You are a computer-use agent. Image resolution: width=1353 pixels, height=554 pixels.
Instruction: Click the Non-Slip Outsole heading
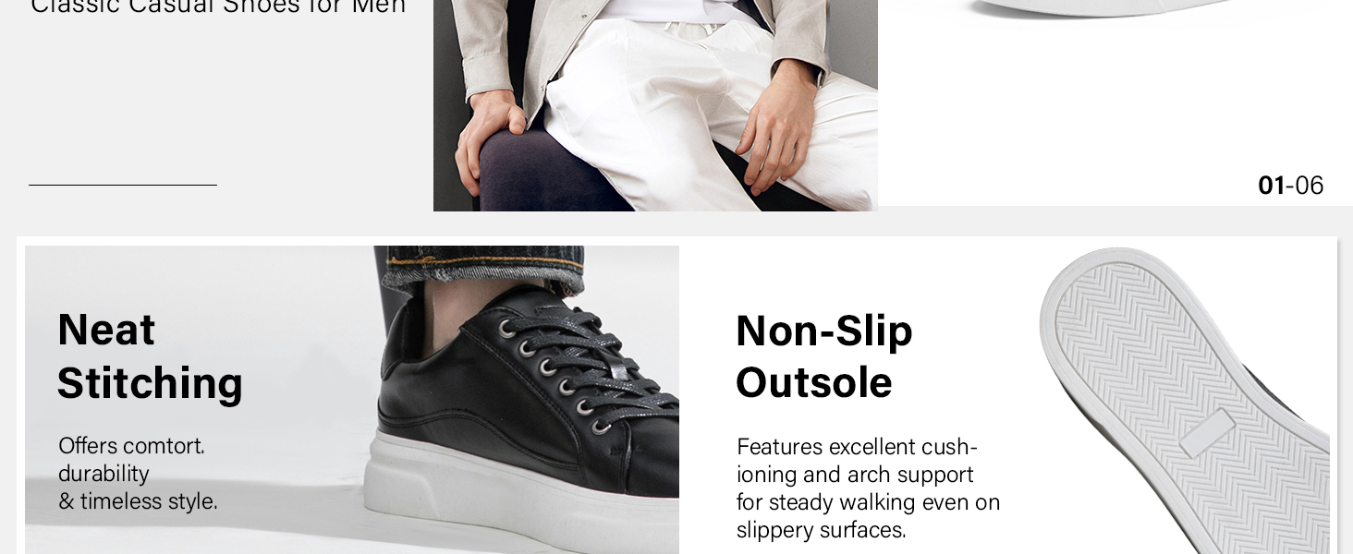[823, 356]
